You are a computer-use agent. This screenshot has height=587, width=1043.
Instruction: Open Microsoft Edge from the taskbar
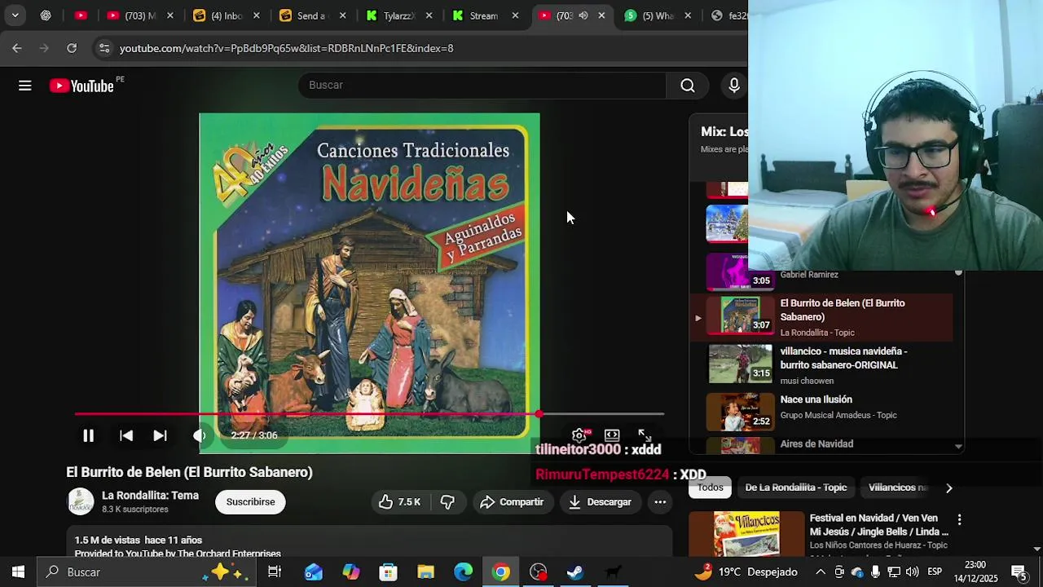click(463, 572)
